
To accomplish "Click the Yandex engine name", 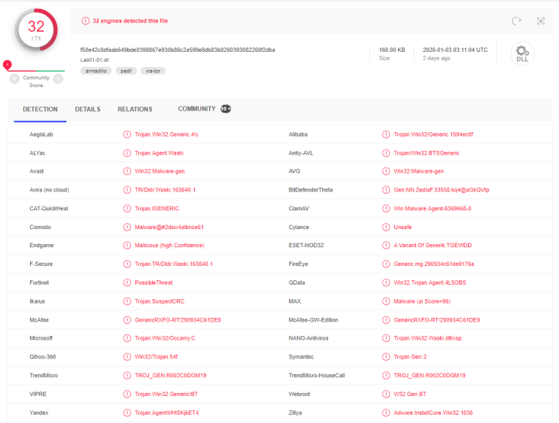I will (39, 412).
